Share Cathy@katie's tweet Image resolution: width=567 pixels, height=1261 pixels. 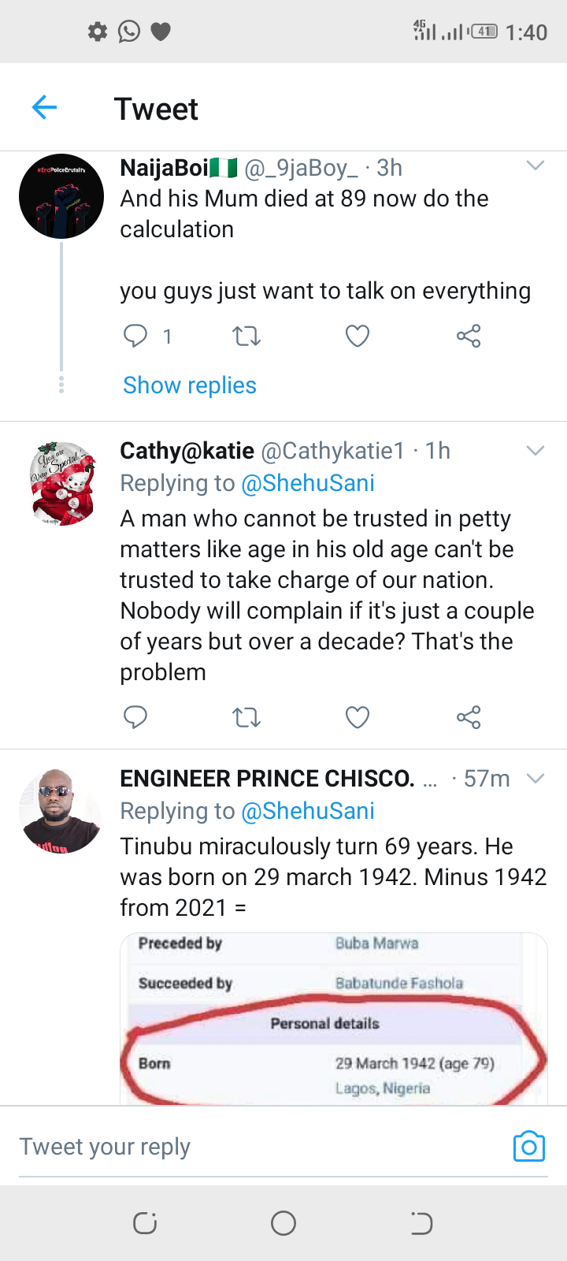[469, 717]
